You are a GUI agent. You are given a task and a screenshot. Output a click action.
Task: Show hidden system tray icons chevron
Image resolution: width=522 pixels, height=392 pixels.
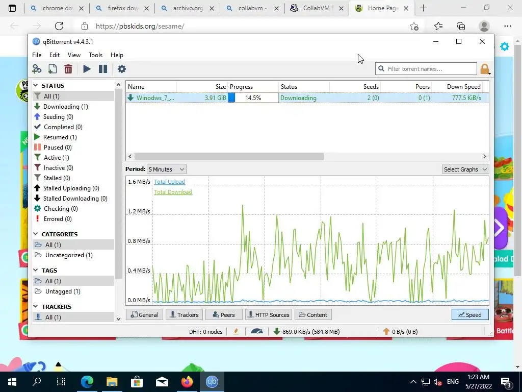coord(413,382)
